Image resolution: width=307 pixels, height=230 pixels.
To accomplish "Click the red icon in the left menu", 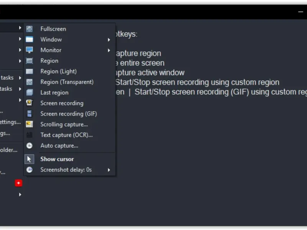I will (x=18, y=183).
